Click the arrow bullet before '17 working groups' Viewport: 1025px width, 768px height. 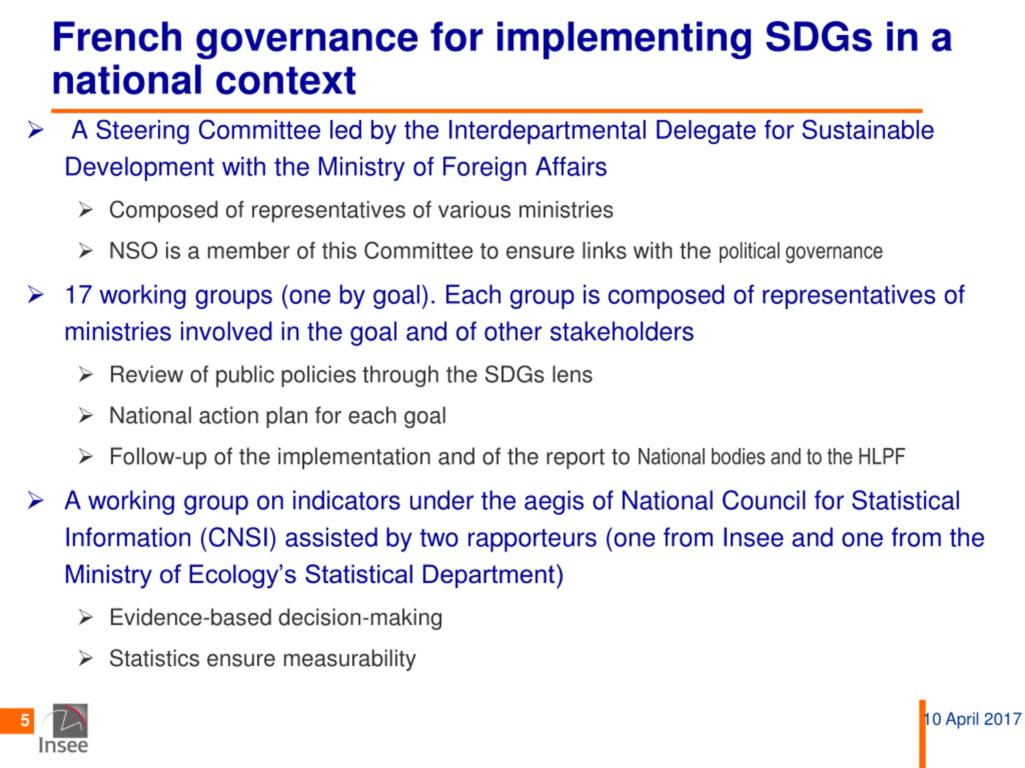pyautogui.click(x=36, y=295)
